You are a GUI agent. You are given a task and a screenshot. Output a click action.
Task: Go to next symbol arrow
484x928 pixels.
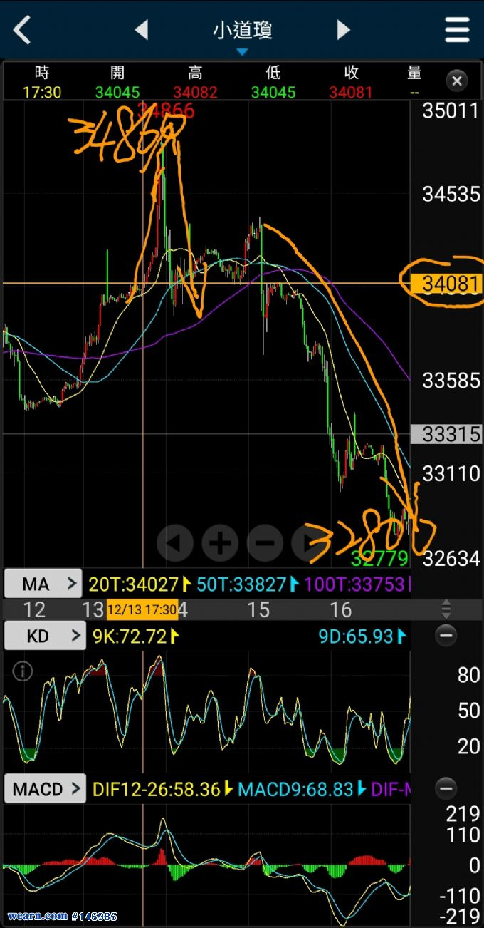point(343,30)
